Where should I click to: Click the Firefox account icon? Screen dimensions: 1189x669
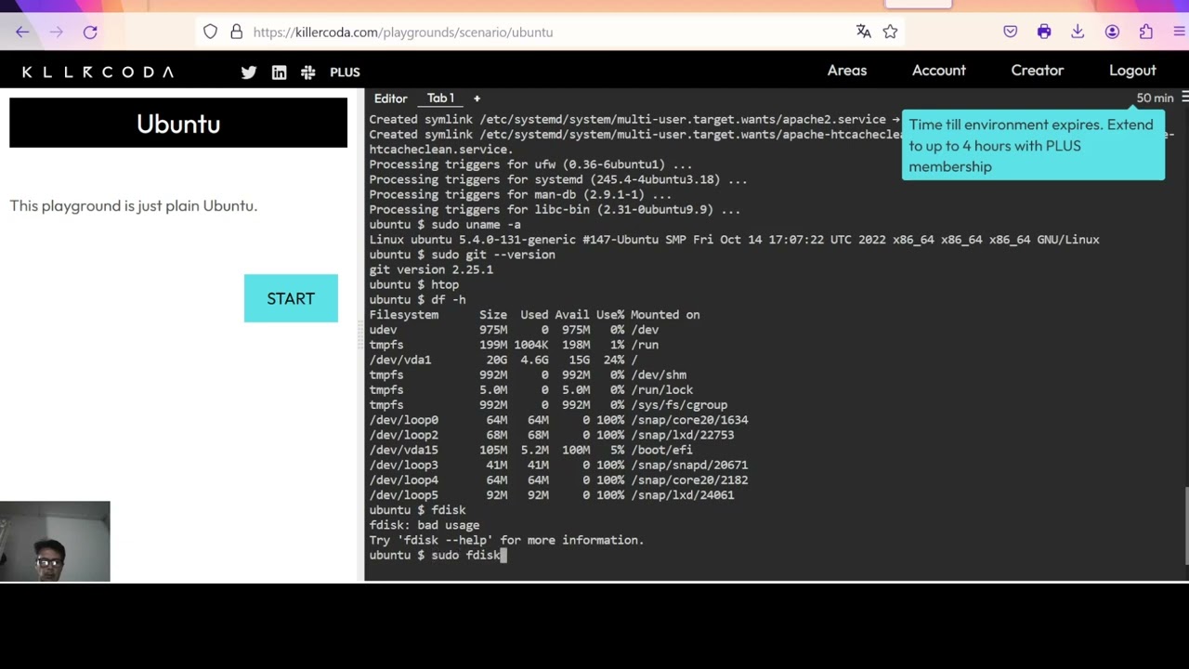click(1112, 32)
